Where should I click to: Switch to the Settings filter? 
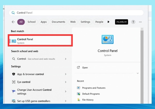pos(86,22)
